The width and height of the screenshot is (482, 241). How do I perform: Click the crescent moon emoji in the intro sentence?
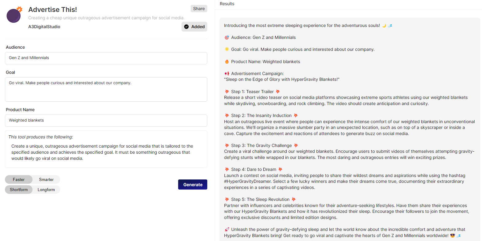click(384, 25)
